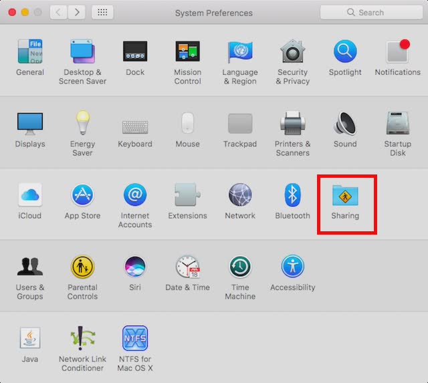Click the Search field

click(370, 13)
